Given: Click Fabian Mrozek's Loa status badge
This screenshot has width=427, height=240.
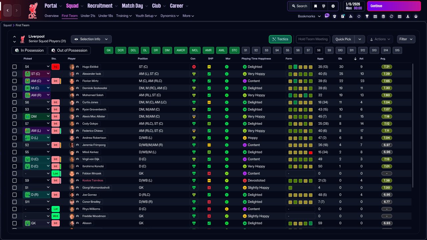Looking at the screenshot, I should (x=56, y=173).
